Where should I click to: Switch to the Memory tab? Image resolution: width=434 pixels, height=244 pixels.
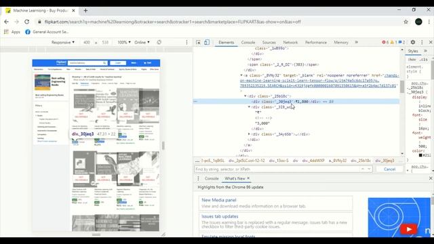click(x=341, y=42)
